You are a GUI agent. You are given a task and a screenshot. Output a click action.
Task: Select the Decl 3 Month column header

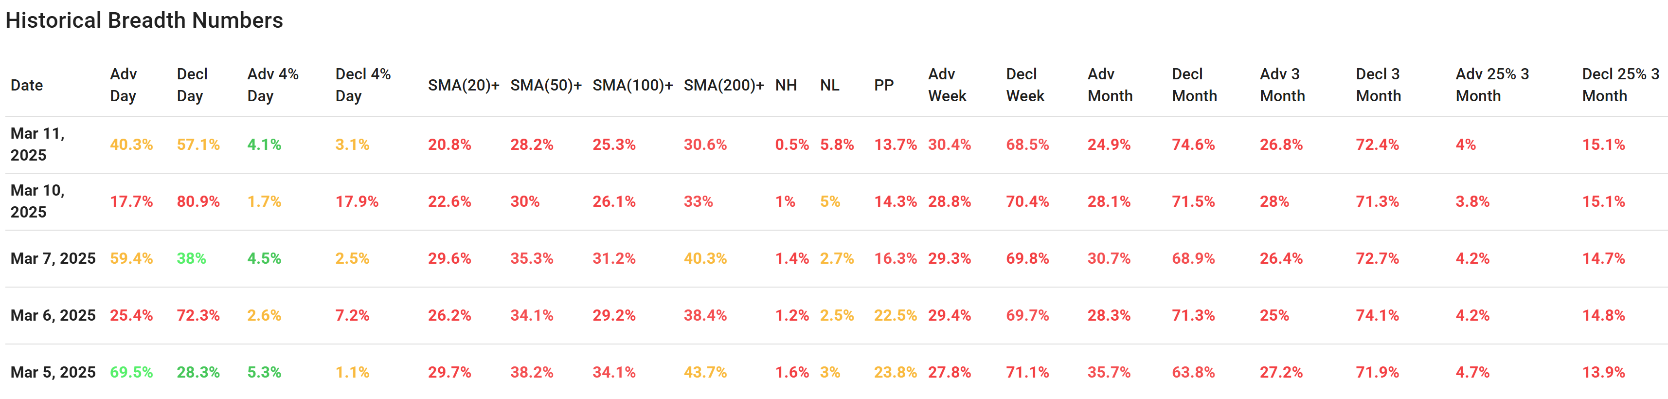pos(1378,85)
